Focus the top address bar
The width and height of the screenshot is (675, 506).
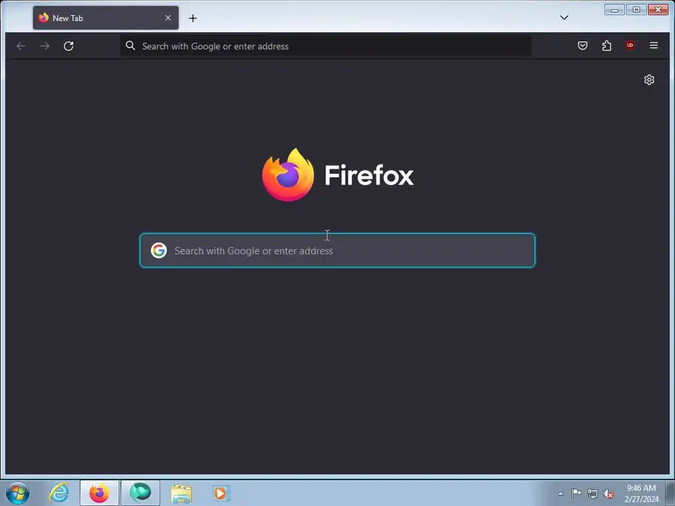pos(326,46)
